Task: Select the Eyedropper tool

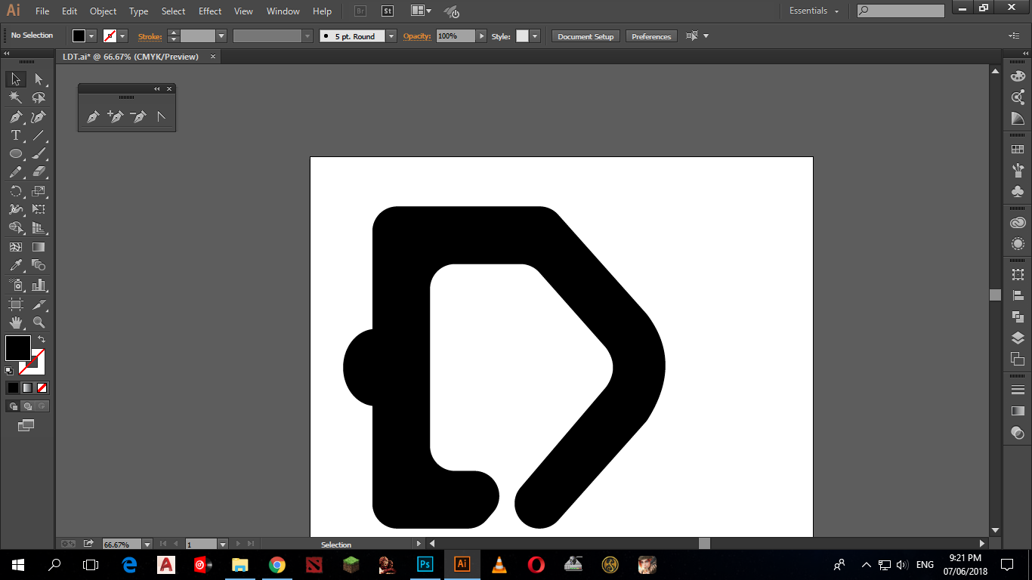Action: [x=16, y=265]
